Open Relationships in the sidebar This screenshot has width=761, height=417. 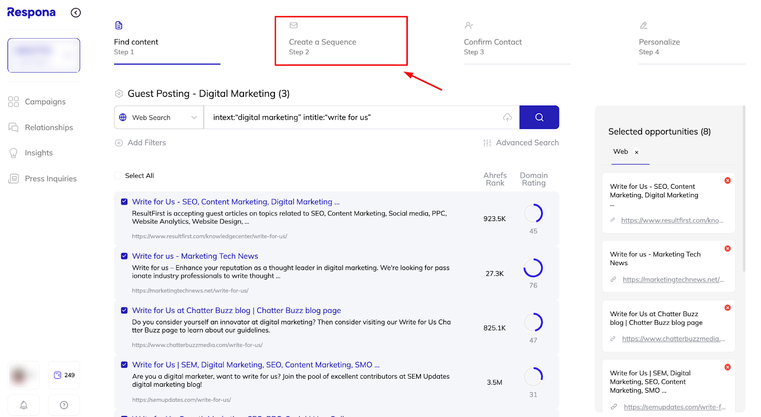(49, 127)
